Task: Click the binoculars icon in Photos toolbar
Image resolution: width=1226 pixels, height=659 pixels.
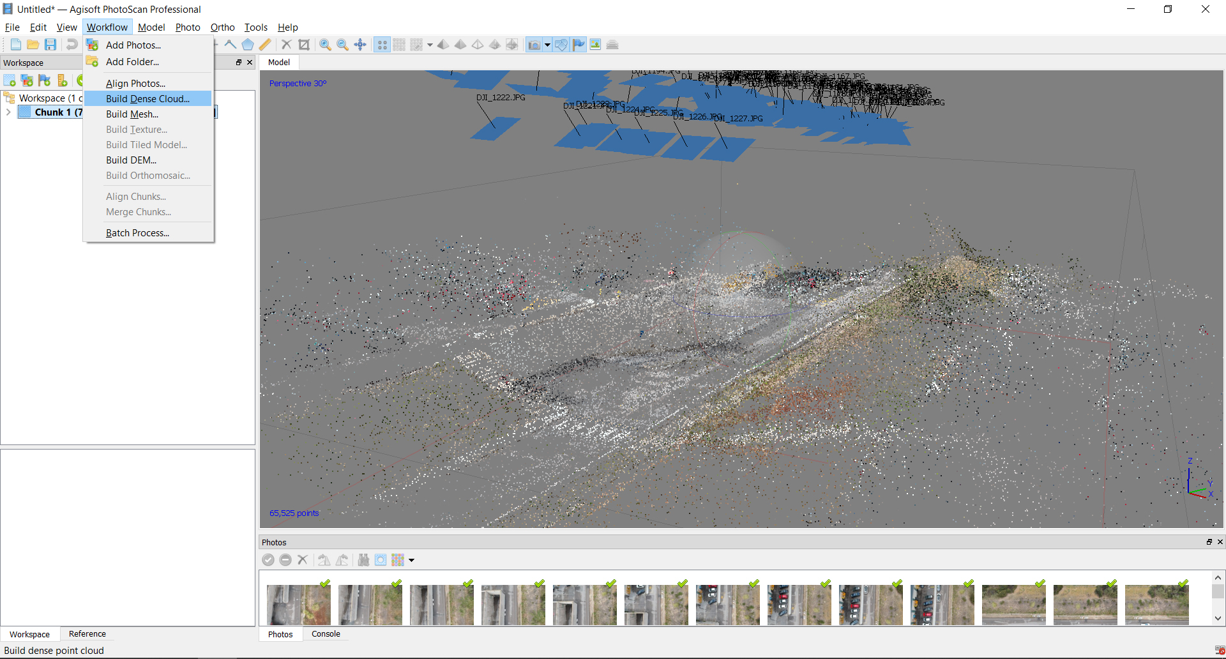Action: [x=363, y=560]
